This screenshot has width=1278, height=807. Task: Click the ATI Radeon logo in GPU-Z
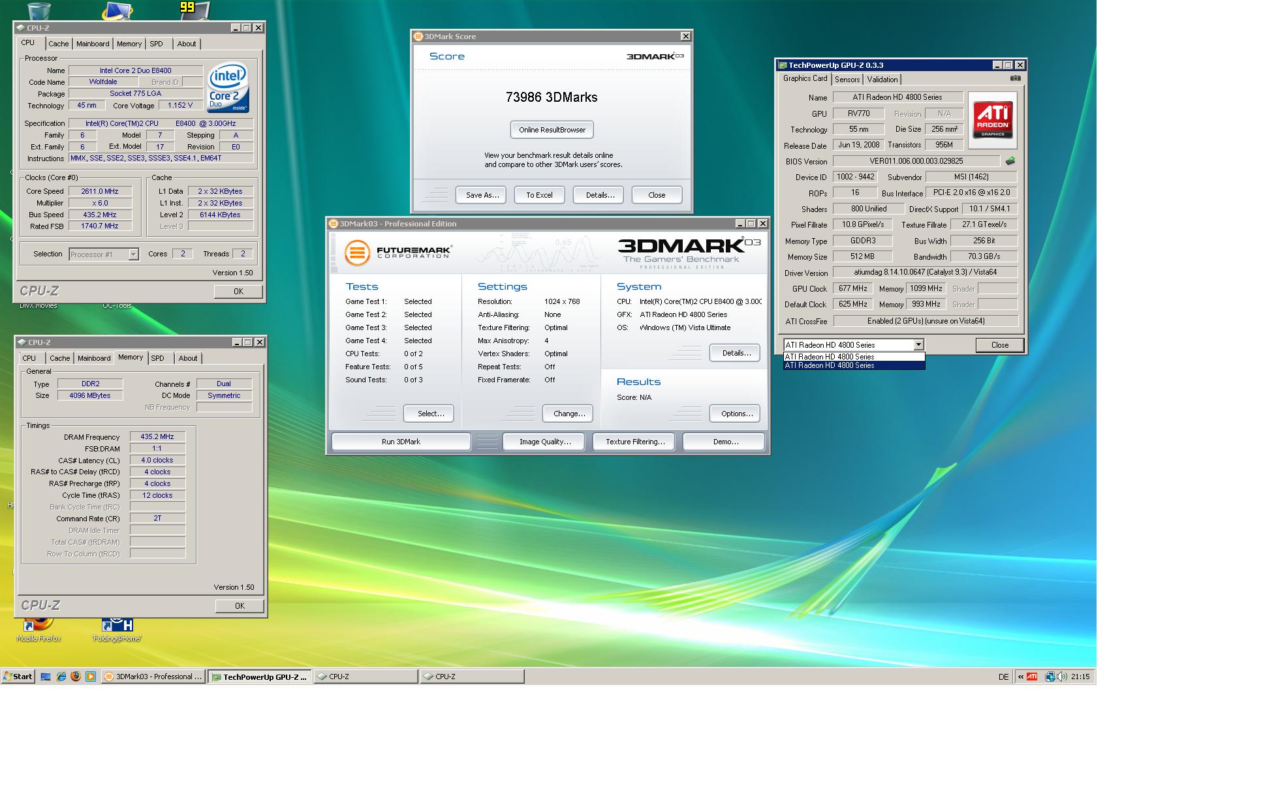992,119
